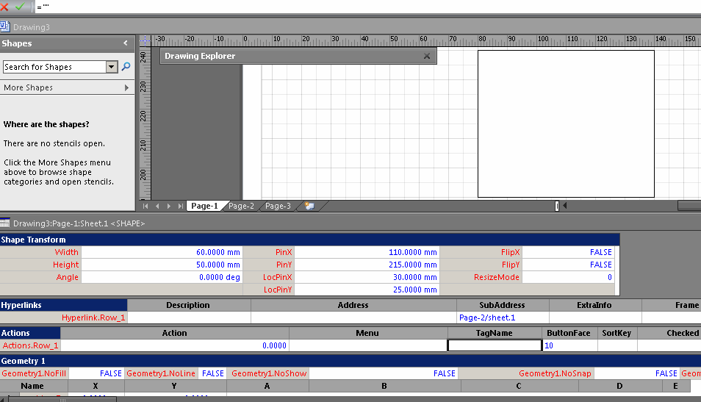Select the Actions.Row_1 row name

[30, 345]
